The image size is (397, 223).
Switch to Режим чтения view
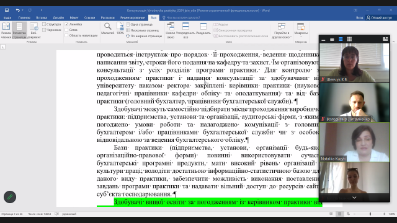pyautogui.click(x=6, y=30)
